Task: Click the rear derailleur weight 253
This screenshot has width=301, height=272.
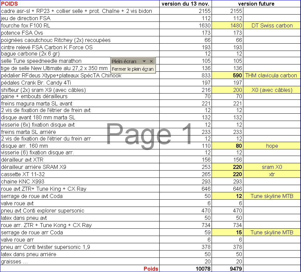Action: (x=186, y=167)
